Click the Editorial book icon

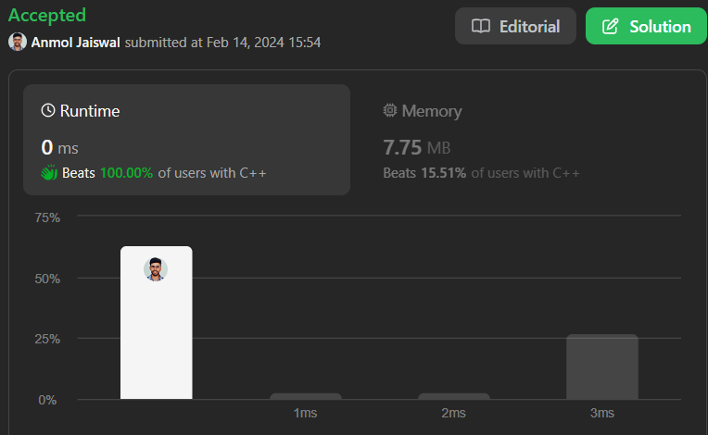[x=481, y=26]
